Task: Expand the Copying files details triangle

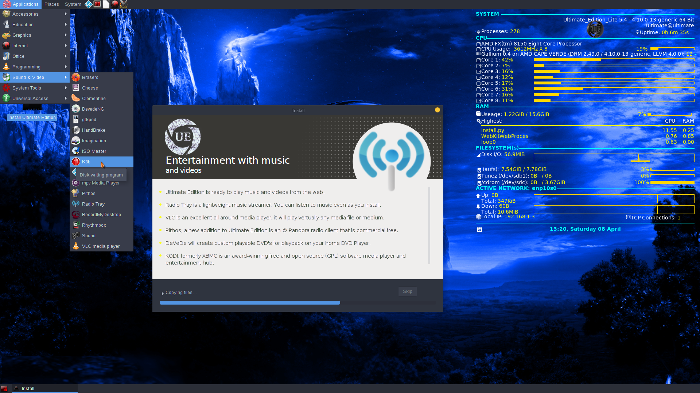Action: pos(163,293)
